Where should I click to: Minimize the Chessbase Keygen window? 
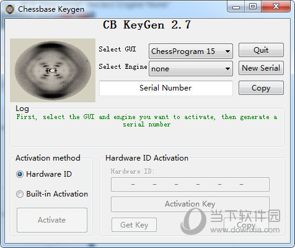236,7
